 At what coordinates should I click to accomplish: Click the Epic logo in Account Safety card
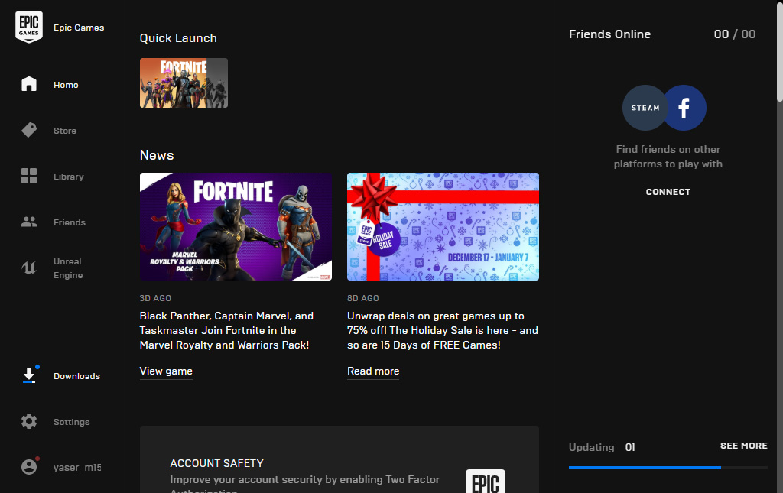pyautogui.click(x=486, y=481)
